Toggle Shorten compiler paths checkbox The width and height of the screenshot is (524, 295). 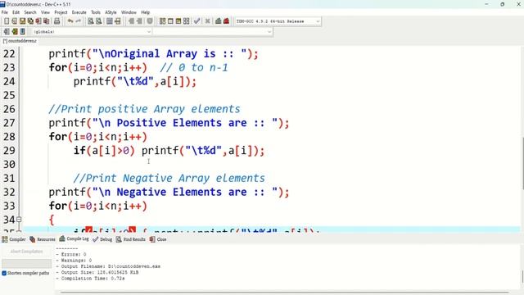(4, 273)
